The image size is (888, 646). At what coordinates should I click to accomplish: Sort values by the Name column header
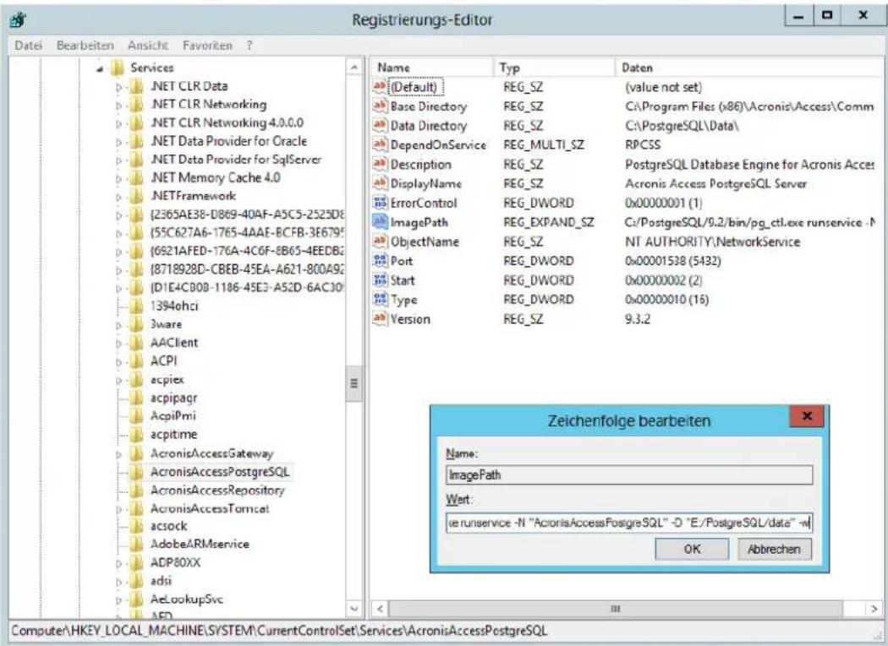pos(432,68)
